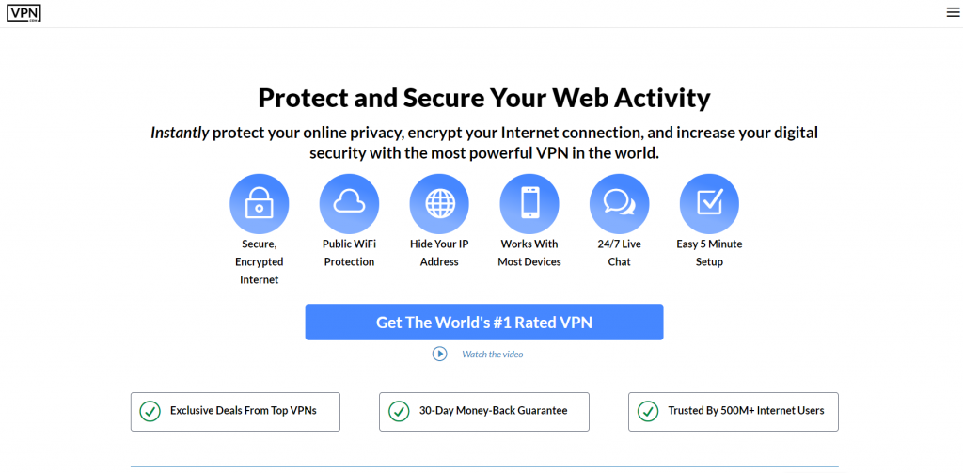Open the hamburger menu

[952, 13]
